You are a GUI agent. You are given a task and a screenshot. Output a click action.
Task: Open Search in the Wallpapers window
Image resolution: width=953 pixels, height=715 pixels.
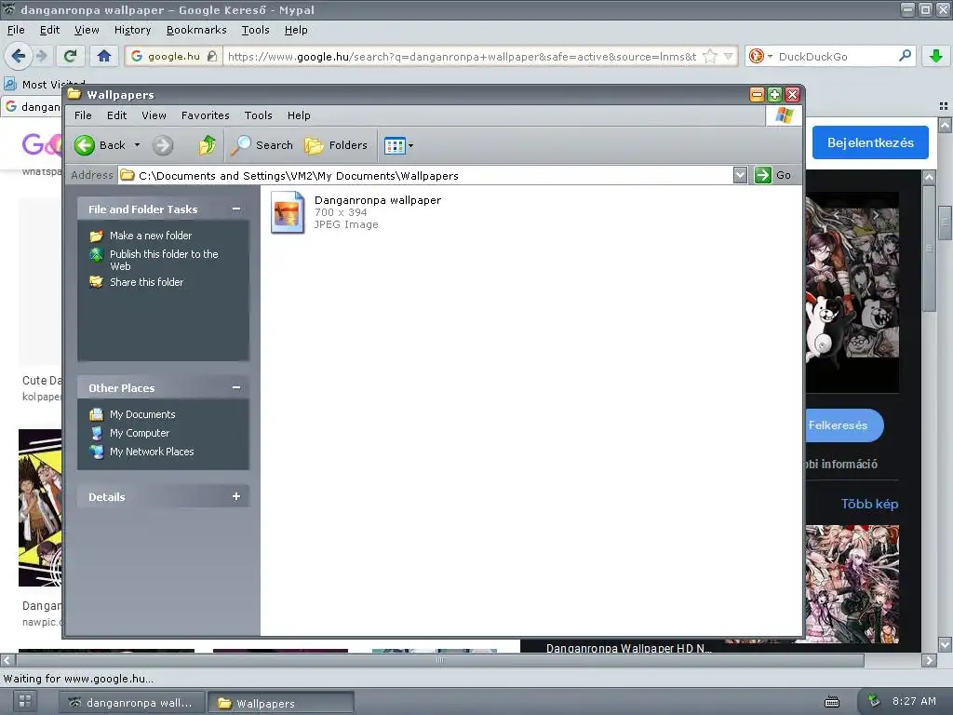(x=262, y=145)
